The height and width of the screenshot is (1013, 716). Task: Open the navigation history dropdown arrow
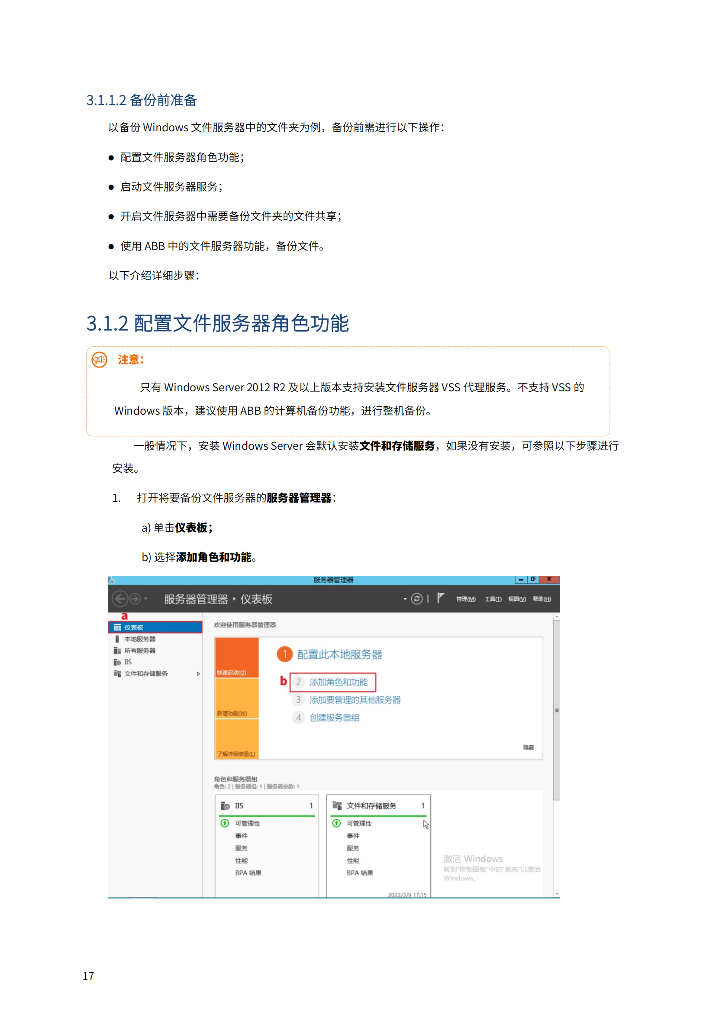coord(146,599)
